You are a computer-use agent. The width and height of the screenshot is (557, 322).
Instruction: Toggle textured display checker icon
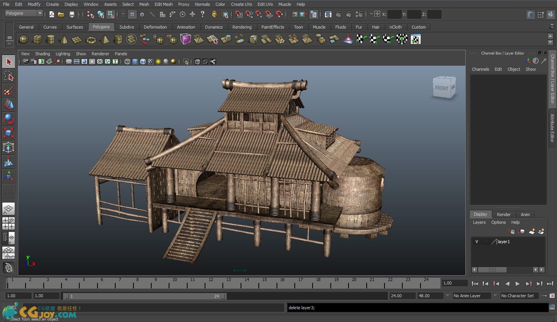[150, 61]
